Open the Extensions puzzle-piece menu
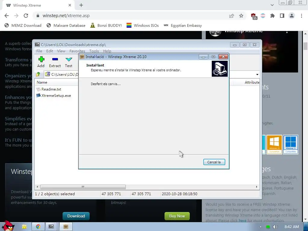308x231 pixels. tap(273, 16)
